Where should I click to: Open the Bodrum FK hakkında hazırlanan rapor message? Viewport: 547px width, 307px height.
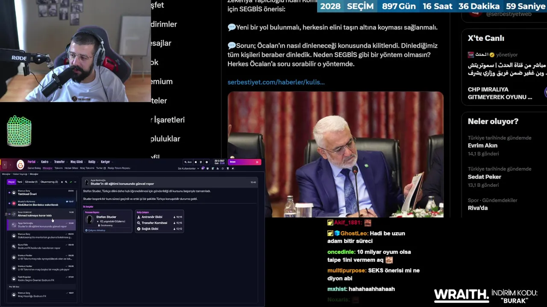(41, 246)
